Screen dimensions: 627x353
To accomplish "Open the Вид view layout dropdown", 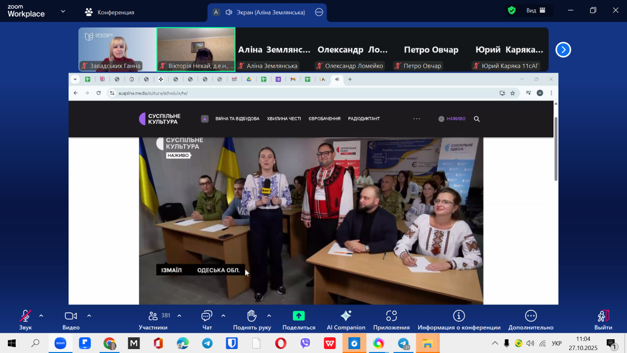I will (535, 10).
